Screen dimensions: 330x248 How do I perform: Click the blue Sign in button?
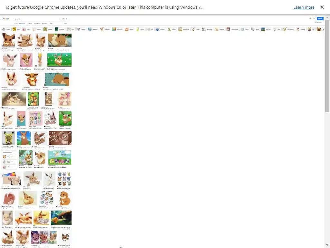[x=320, y=18]
